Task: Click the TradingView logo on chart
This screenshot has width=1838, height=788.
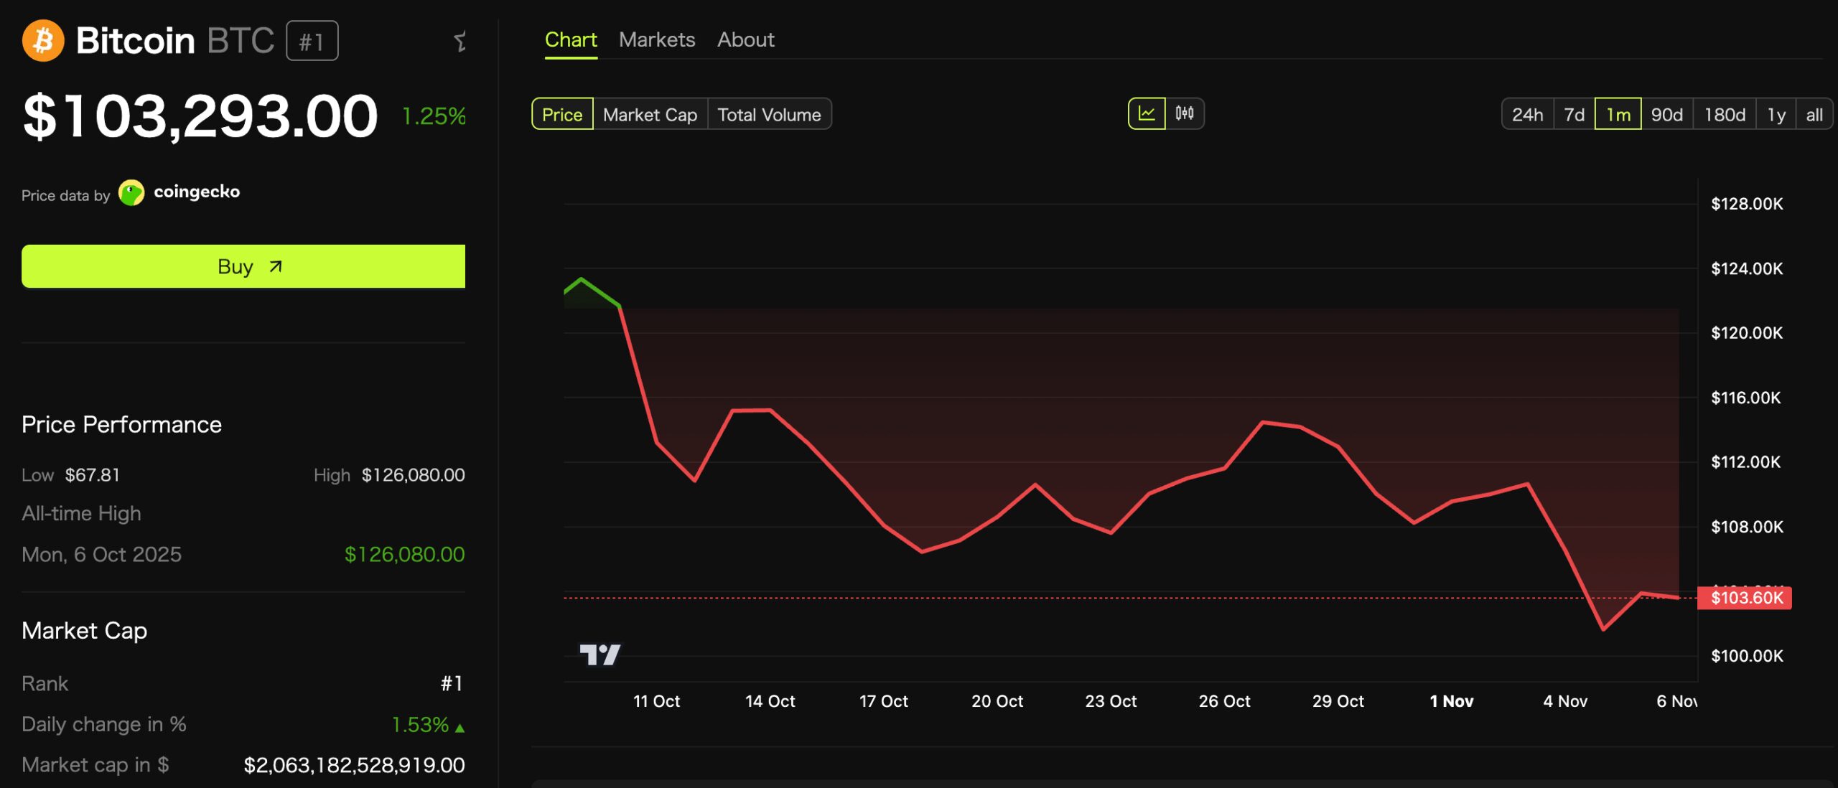Action: [600, 654]
